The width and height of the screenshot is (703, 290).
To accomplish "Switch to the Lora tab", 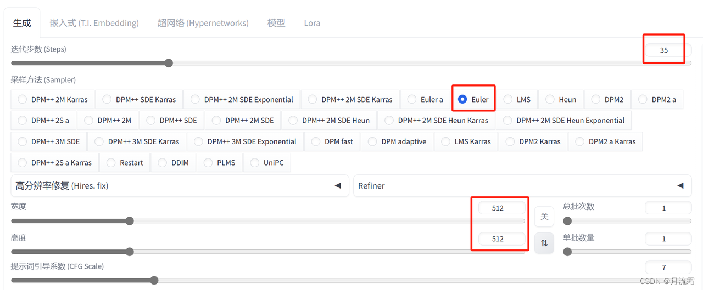I will (x=312, y=23).
